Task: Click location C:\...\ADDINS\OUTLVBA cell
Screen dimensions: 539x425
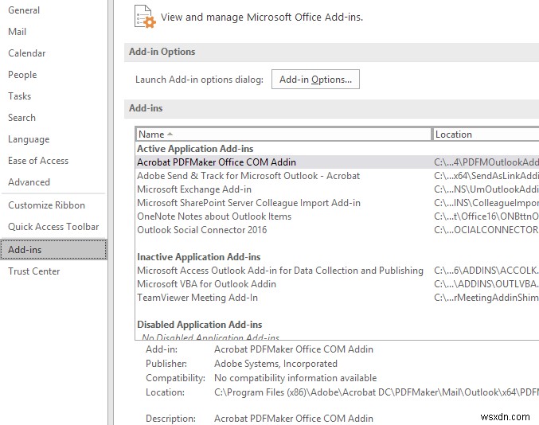Action: point(486,284)
